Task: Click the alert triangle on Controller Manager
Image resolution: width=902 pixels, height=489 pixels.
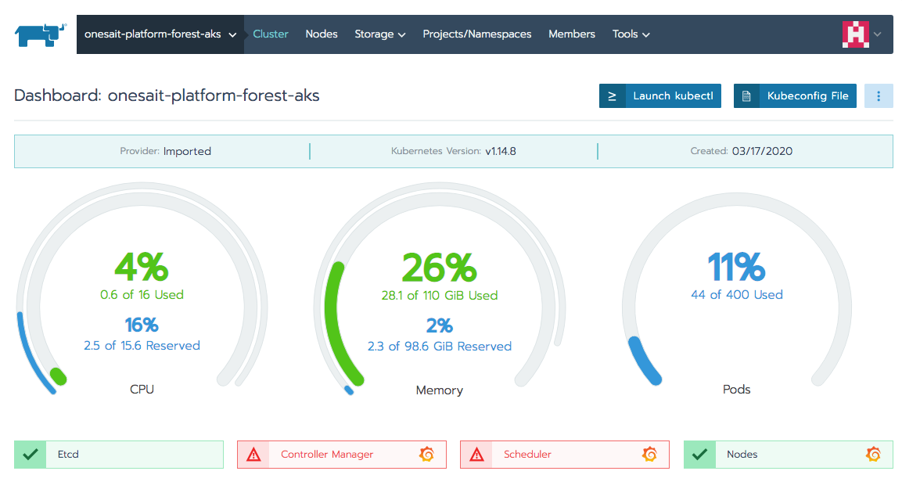Action: [x=253, y=454]
